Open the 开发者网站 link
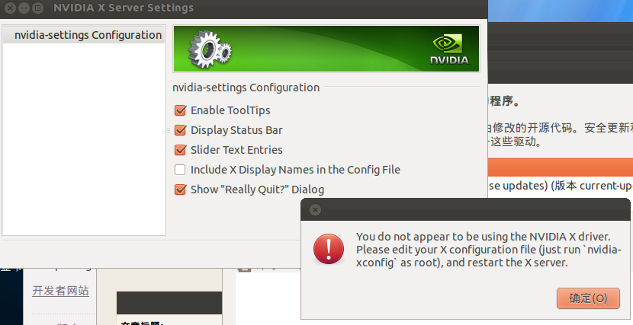 [x=60, y=291]
